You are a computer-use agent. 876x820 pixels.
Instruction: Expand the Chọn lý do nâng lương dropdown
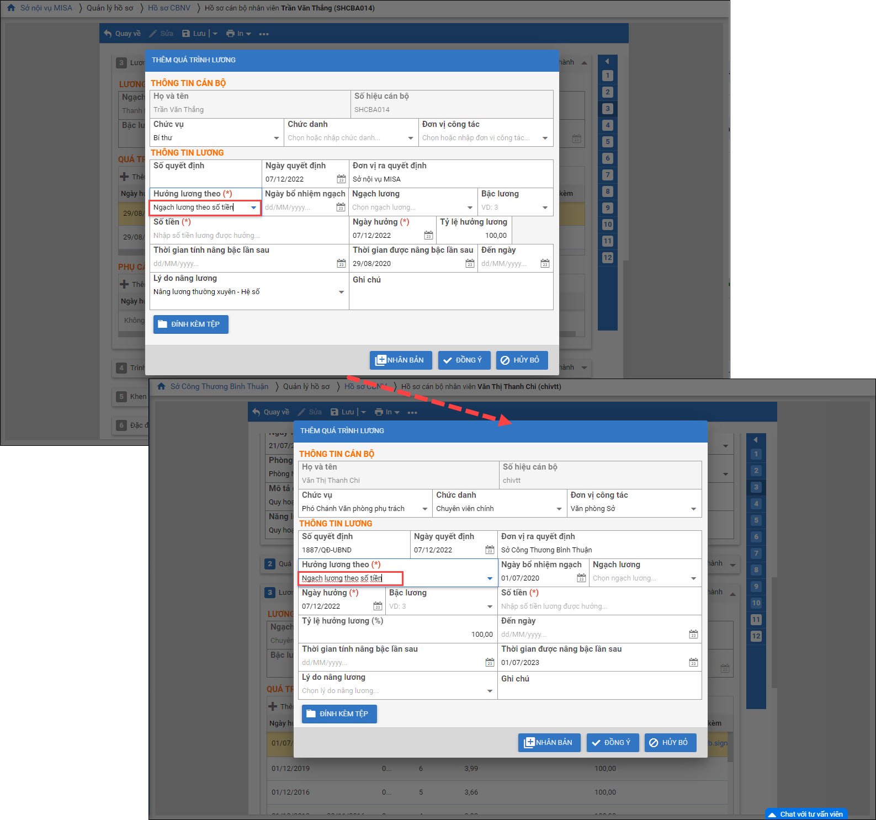click(x=490, y=691)
